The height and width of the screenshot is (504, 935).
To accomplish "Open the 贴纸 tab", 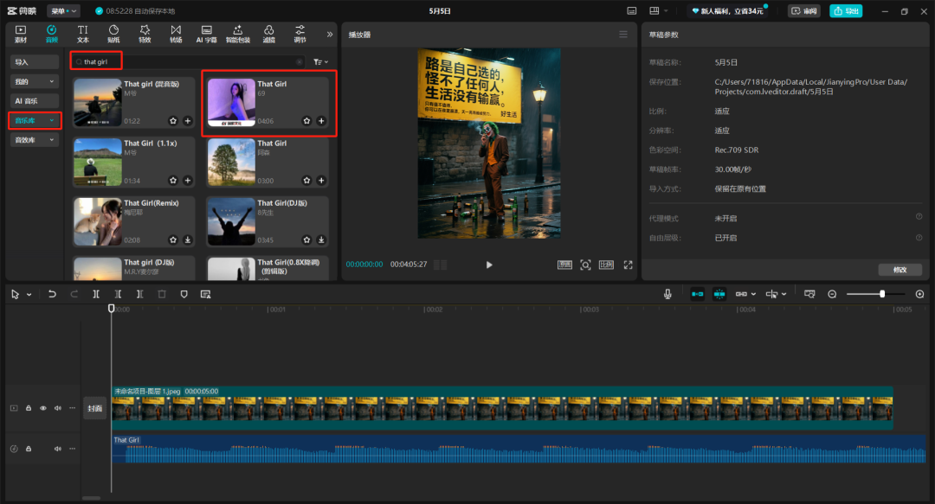I will [x=114, y=34].
